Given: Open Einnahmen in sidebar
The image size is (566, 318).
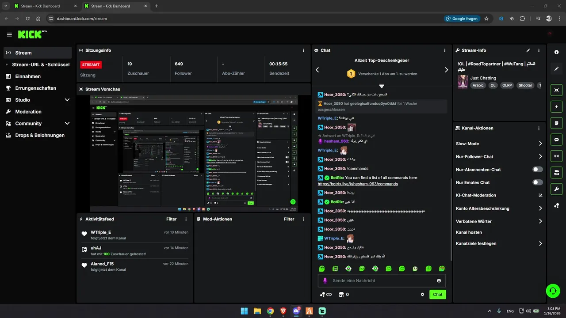Looking at the screenshot, I should pos(38,76).
